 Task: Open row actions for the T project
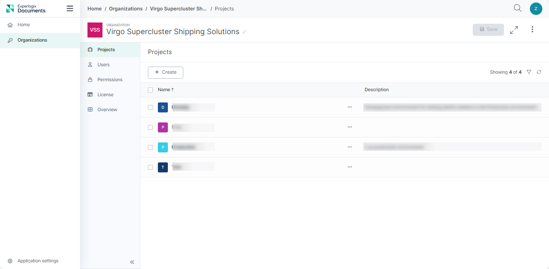pos(349,167)
